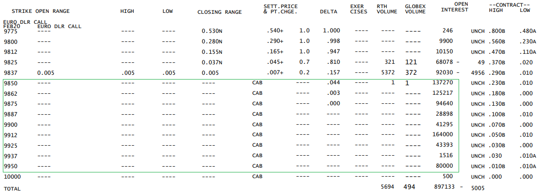The image size is (547, 191).
Task: Click the delta value 1.000
Action: [331, 31]
